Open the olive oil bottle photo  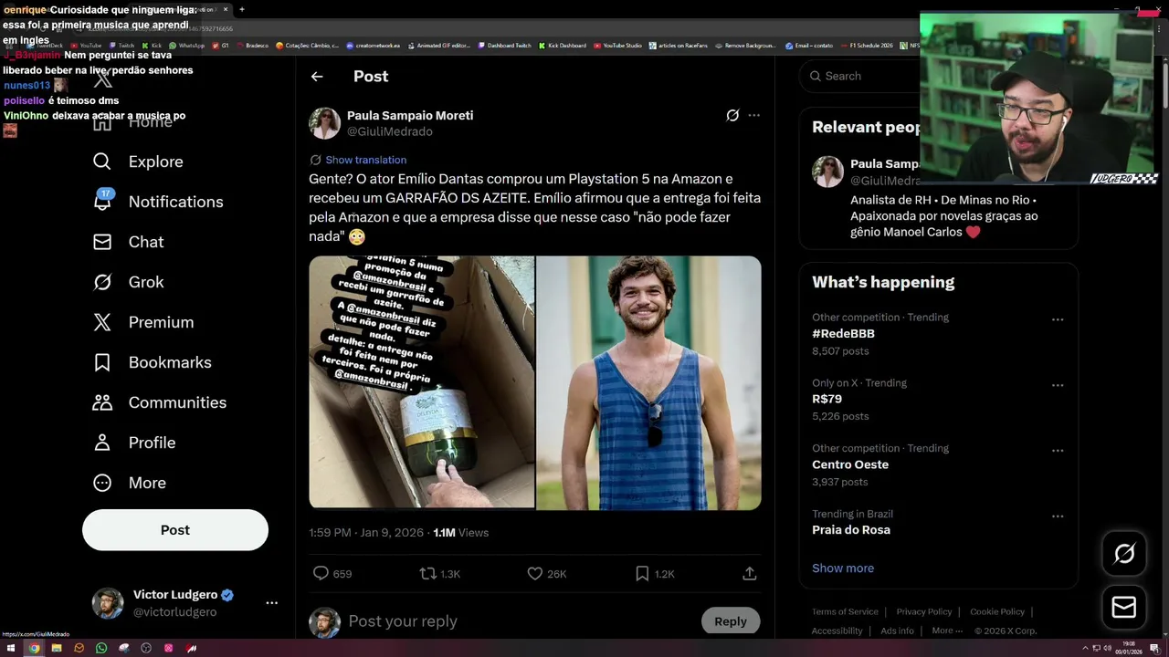[421, 382]
